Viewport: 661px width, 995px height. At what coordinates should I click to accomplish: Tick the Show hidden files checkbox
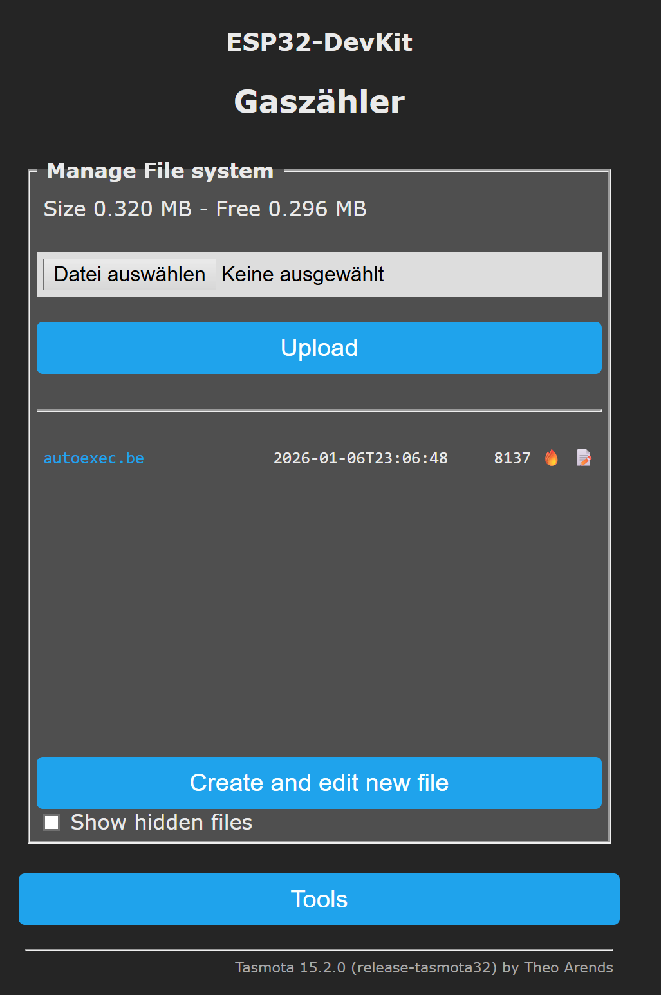click(x=51, y=823)
